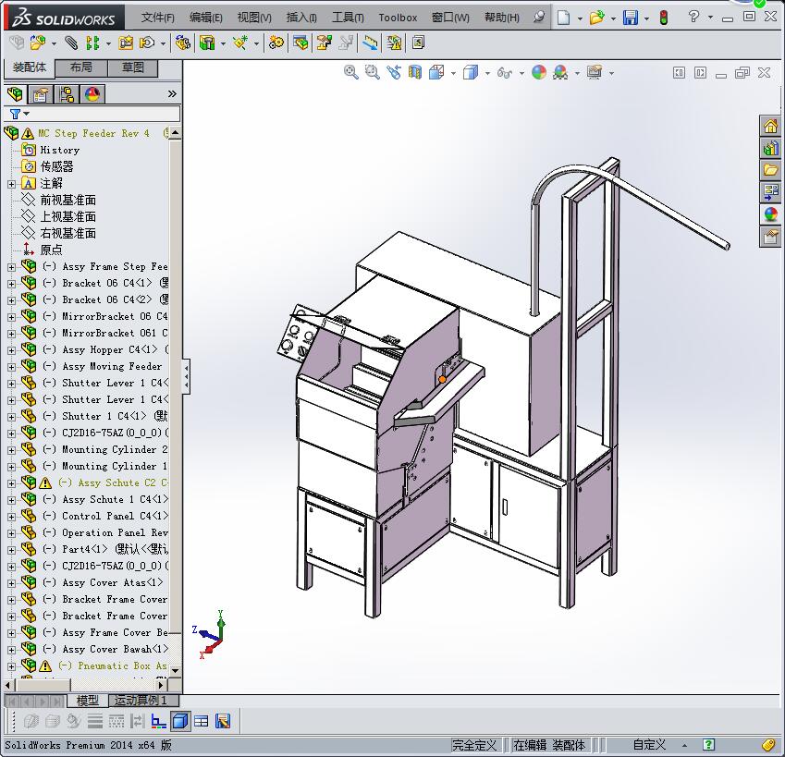This screenshot has height=757, width=785.
Task: Open the PropertyManager tab icon
Action: [x=41, y=94]
